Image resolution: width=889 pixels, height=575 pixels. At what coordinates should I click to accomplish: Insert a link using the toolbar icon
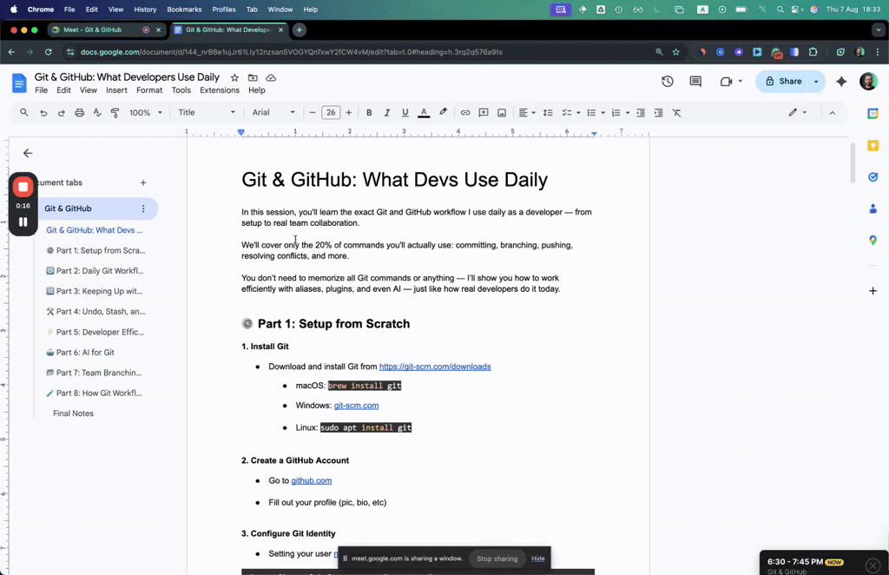(x=464, y=112)
